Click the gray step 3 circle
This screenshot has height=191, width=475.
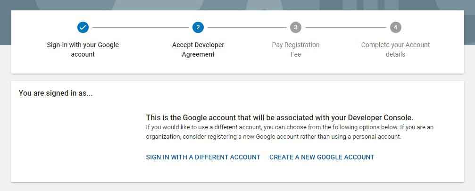point(296,27)
